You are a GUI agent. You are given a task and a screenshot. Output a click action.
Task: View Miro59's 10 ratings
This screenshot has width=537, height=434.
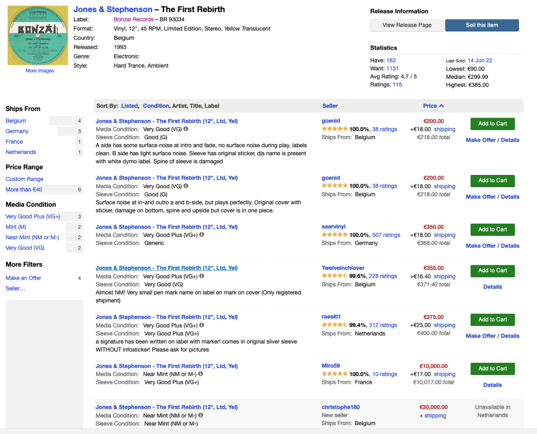pos(385,374)
